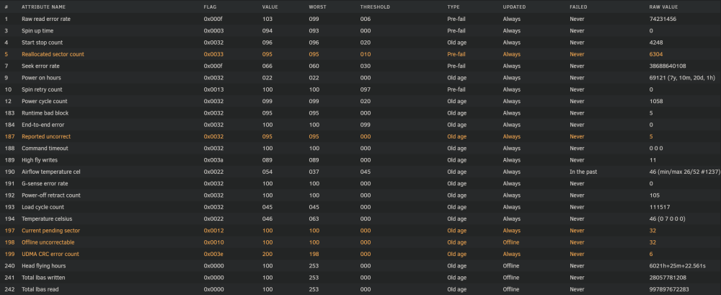The image size is (721, 295).
Task: Select the Power on hours row
Action: pos(360,78)
